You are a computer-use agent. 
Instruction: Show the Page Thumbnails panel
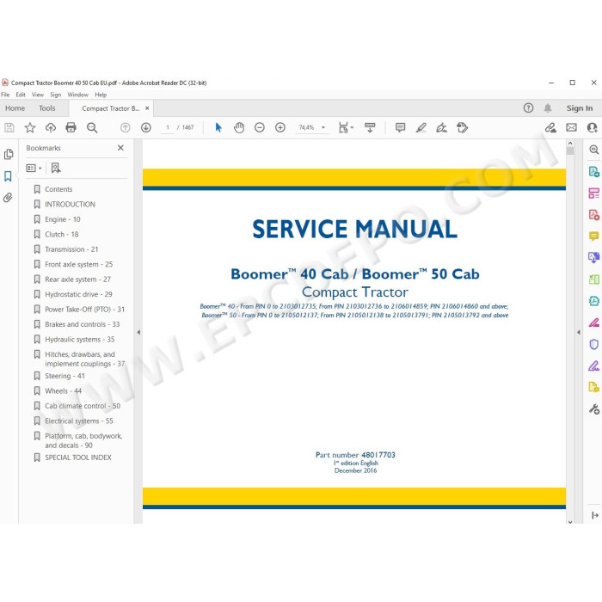pyautogui.click(x=9, y=154)
